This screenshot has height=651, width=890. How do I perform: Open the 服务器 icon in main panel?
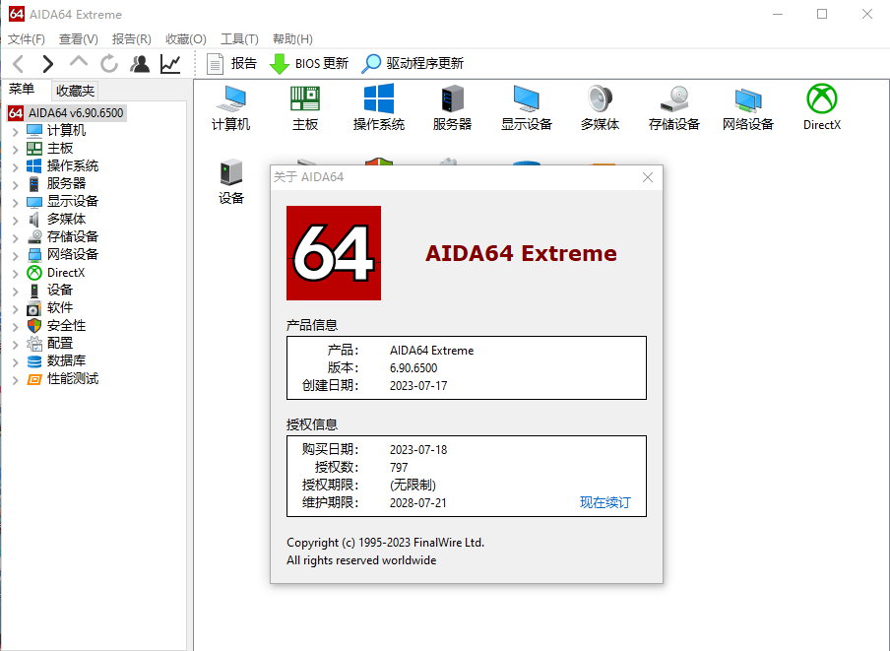pos(452,108)
